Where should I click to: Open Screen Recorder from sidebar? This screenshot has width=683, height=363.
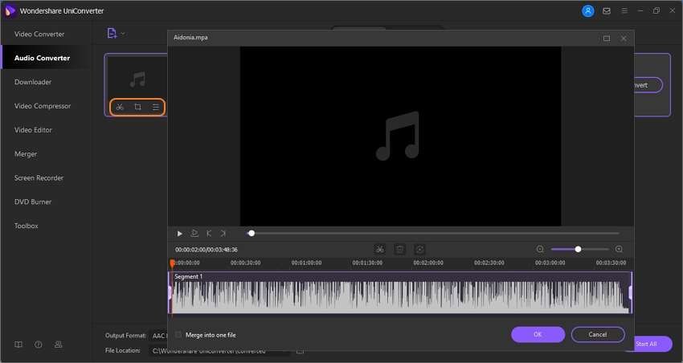[39, 177]
